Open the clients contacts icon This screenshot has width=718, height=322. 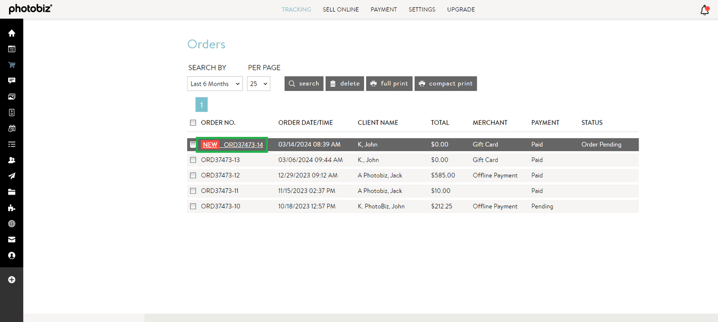click(11, 160)
